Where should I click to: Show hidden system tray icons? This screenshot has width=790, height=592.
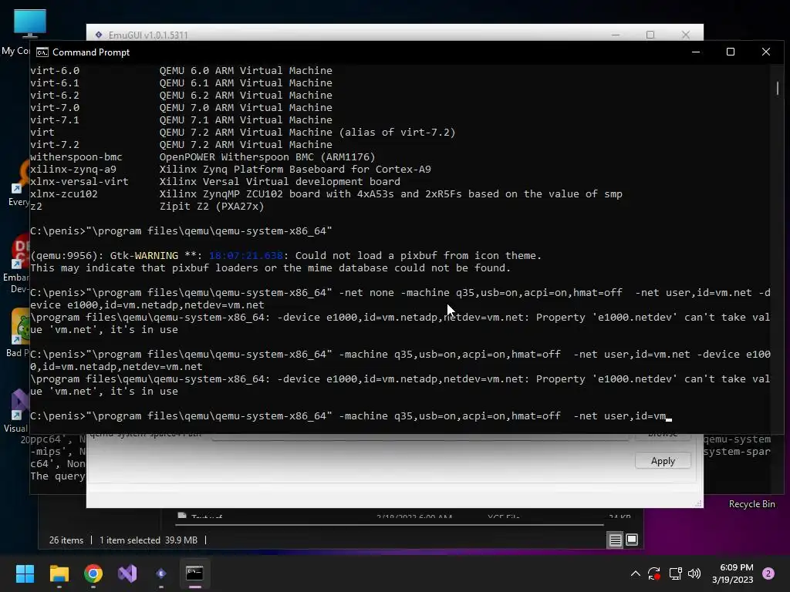tap(636, 573)
